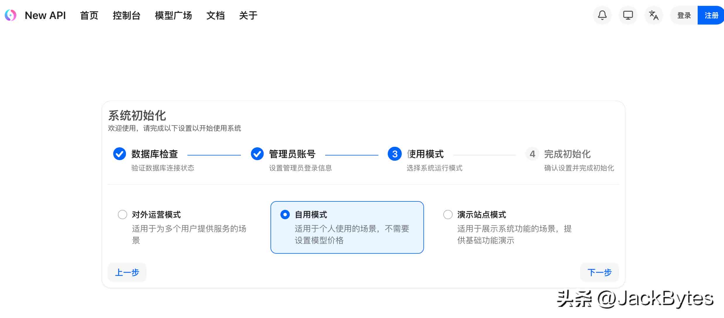Image resolution: width=724 pixels, height=318 pixels.
Task: Click the 管理员账号 step title
Action: point(292,154)
